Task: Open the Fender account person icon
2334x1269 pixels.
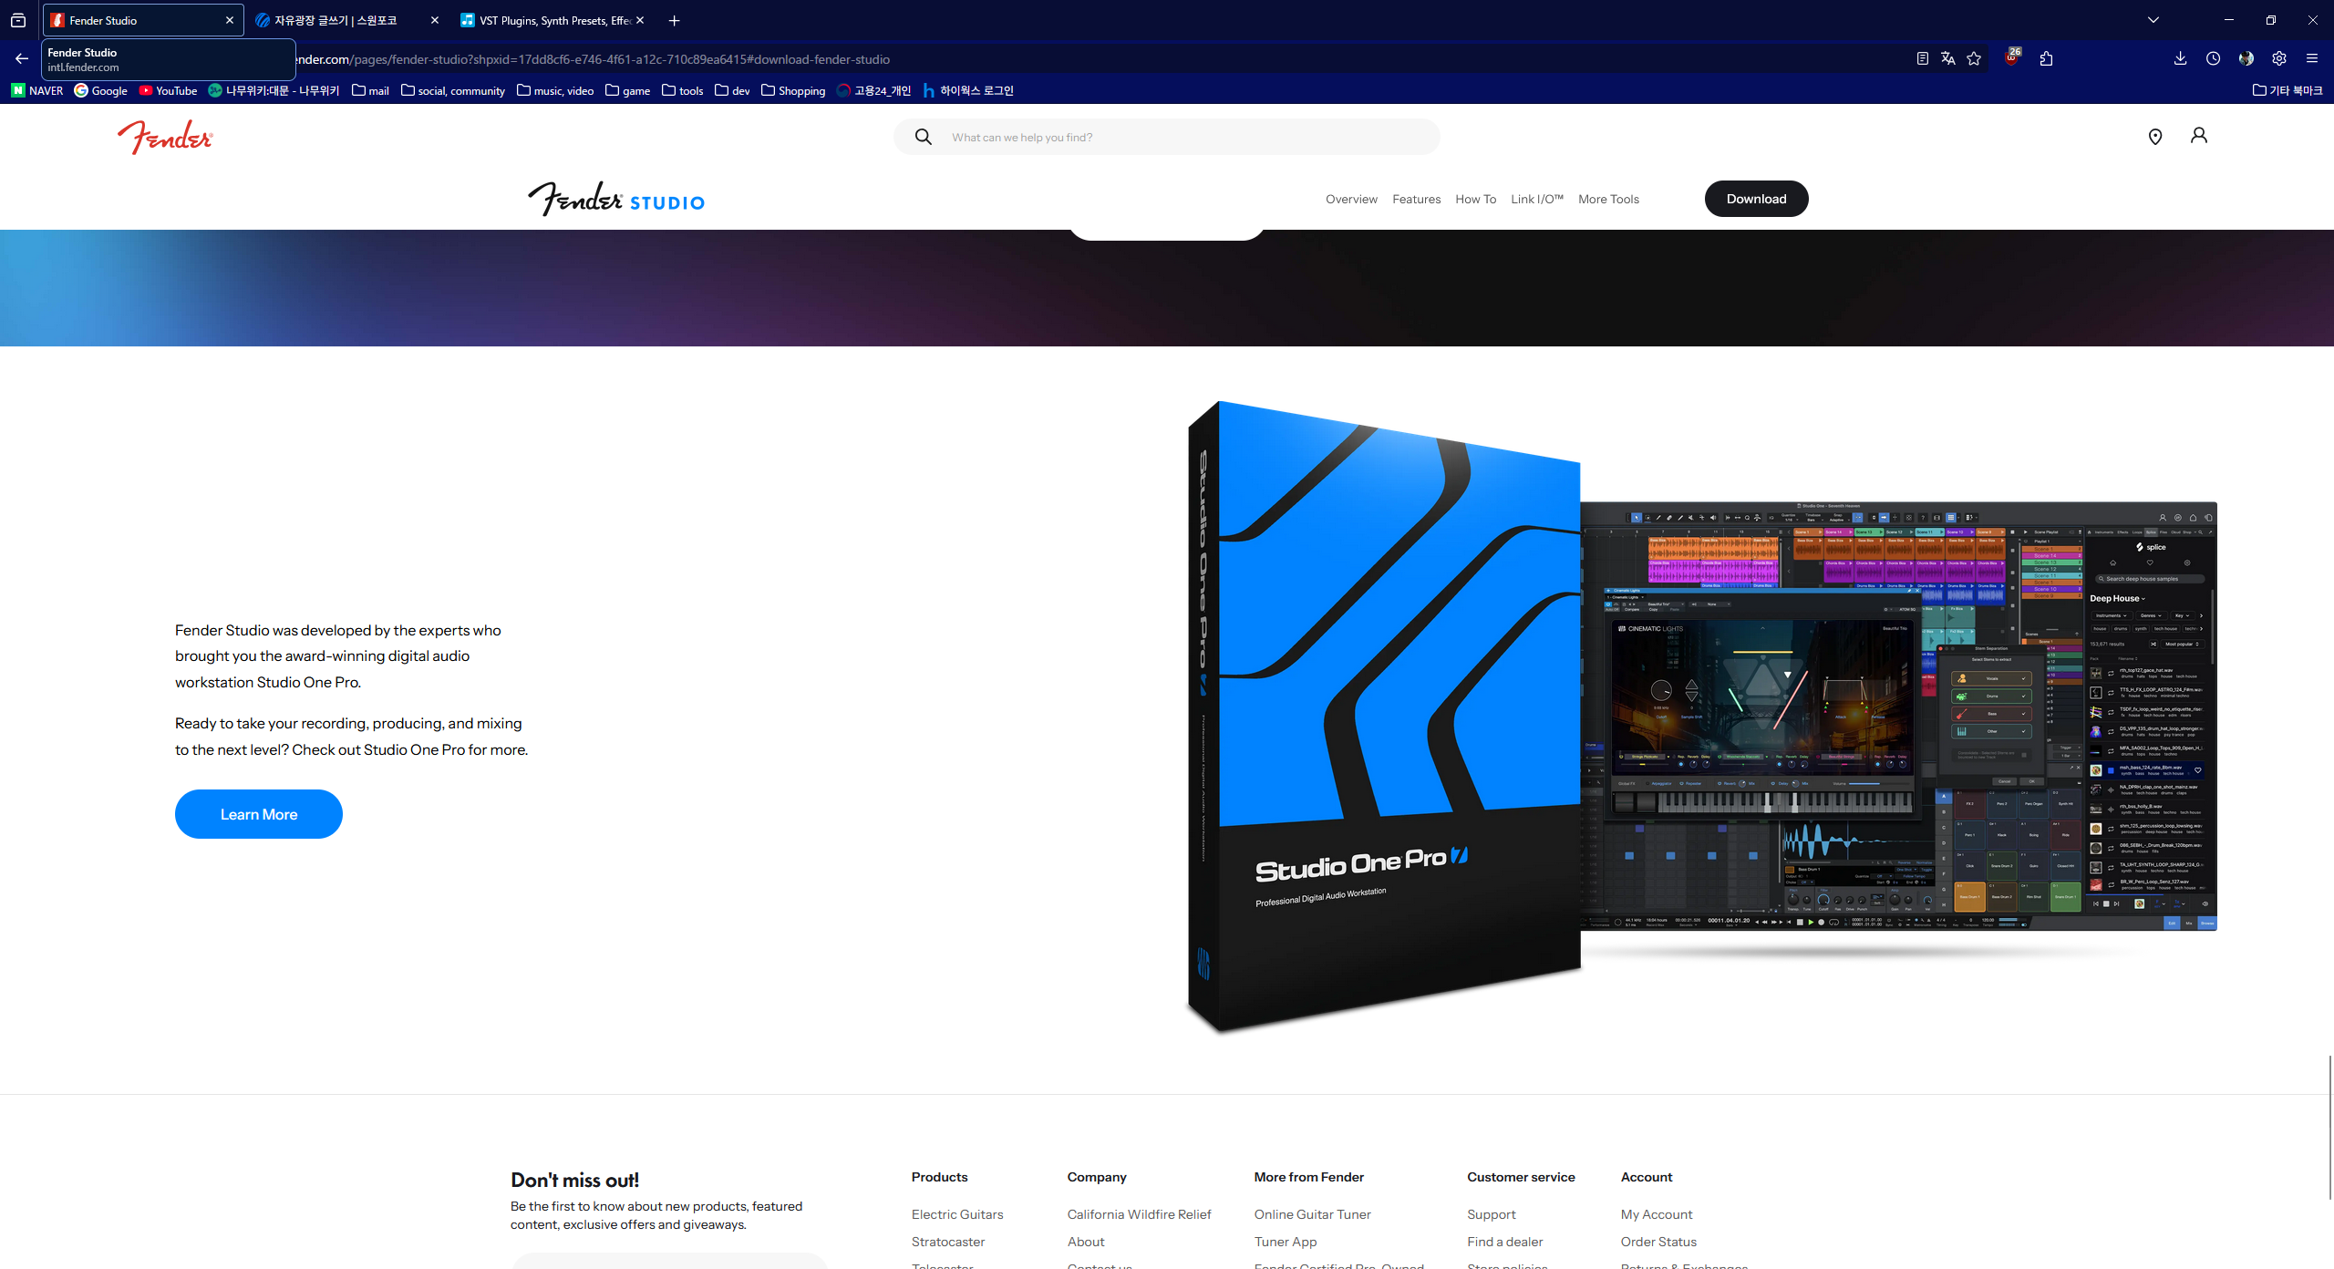Action: [2199, 136]
